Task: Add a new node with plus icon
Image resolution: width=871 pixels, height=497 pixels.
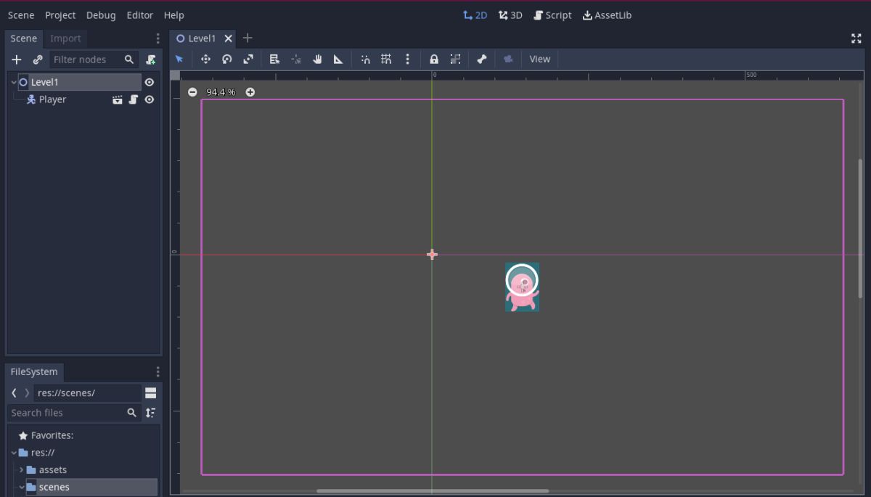Action: tap(17, 59)
